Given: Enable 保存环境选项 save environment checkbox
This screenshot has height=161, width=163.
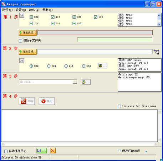Looking at the screenshot, I should coord(119,151).
